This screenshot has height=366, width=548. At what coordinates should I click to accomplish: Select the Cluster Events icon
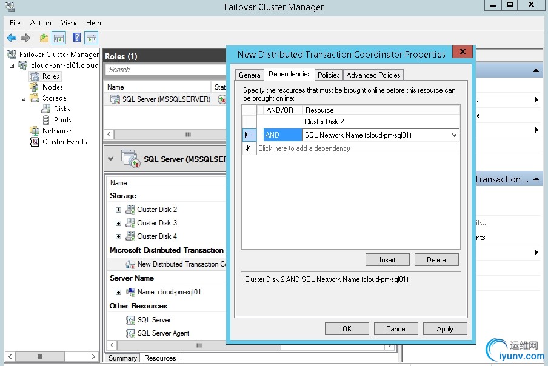pos(35,141)
